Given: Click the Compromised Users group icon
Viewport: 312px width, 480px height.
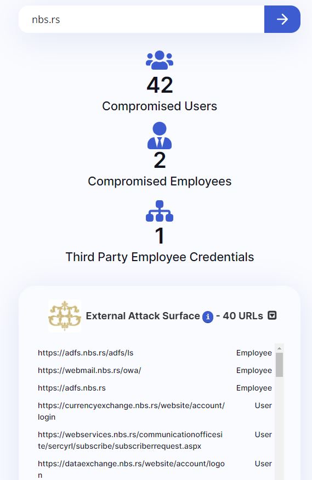Looking at the screenshot, I should click(x=160, y=60).
